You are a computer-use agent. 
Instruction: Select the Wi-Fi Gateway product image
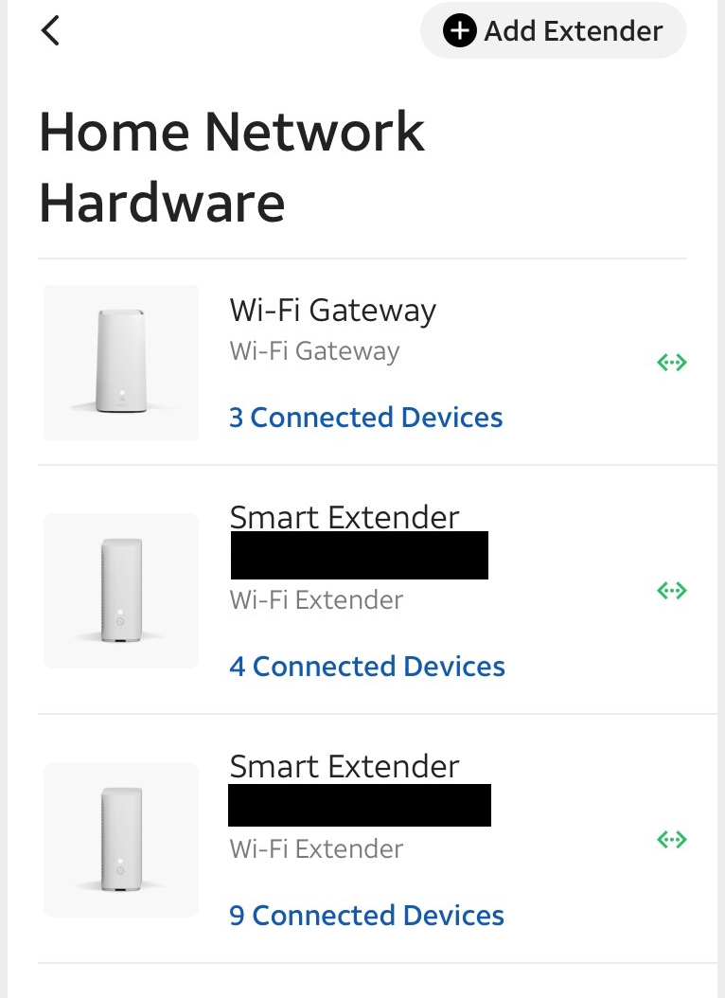click(120, 362)
